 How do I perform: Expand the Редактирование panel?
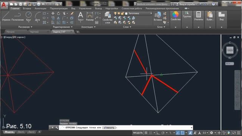[62, 27]
